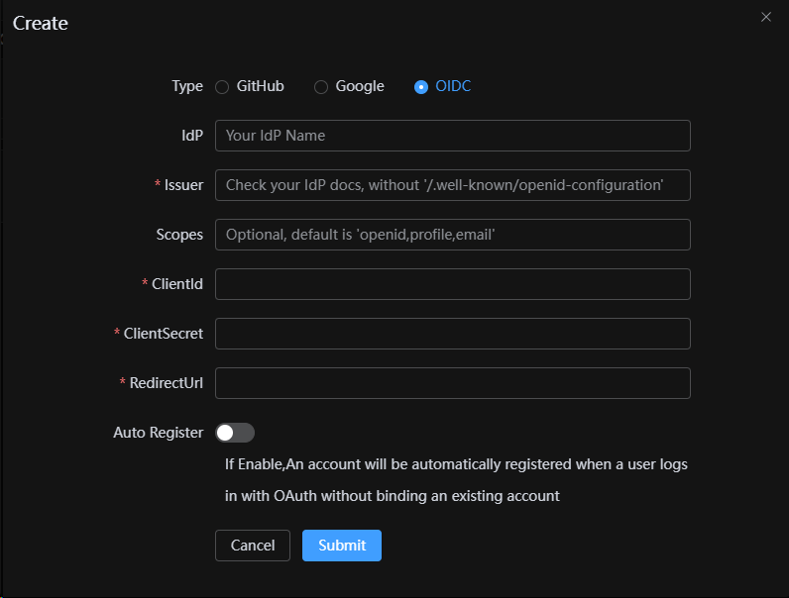Screen dimensions: 789x598
Task: Click the ClientSecret text label
Action: coord(163,334)
